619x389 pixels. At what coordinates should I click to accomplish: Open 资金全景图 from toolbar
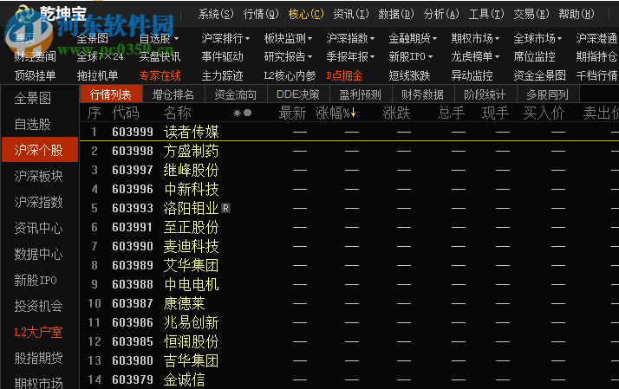point(539,75)
